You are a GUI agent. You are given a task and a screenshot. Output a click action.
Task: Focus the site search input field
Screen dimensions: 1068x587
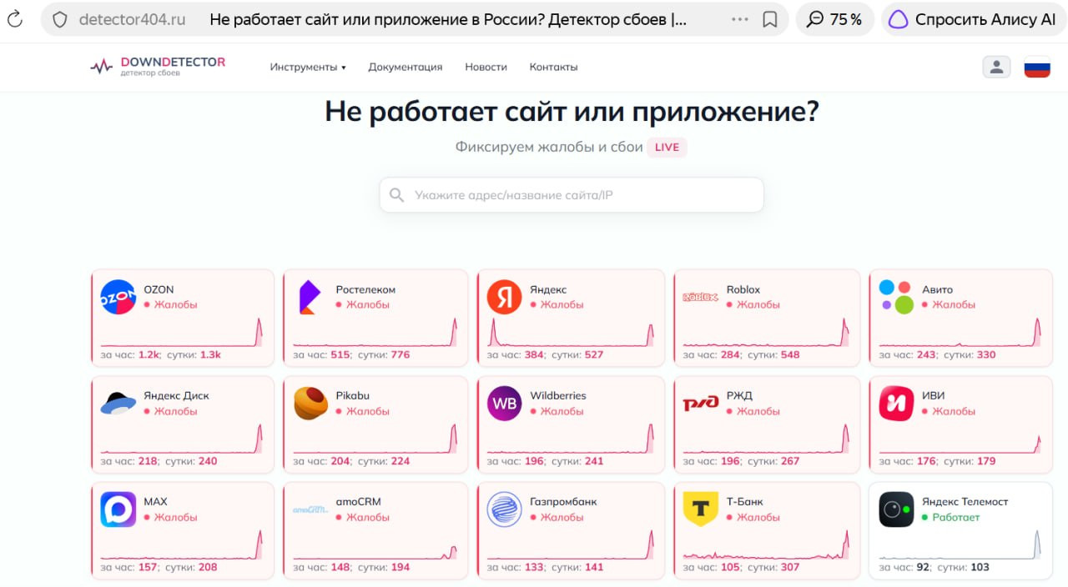(572, 195)
